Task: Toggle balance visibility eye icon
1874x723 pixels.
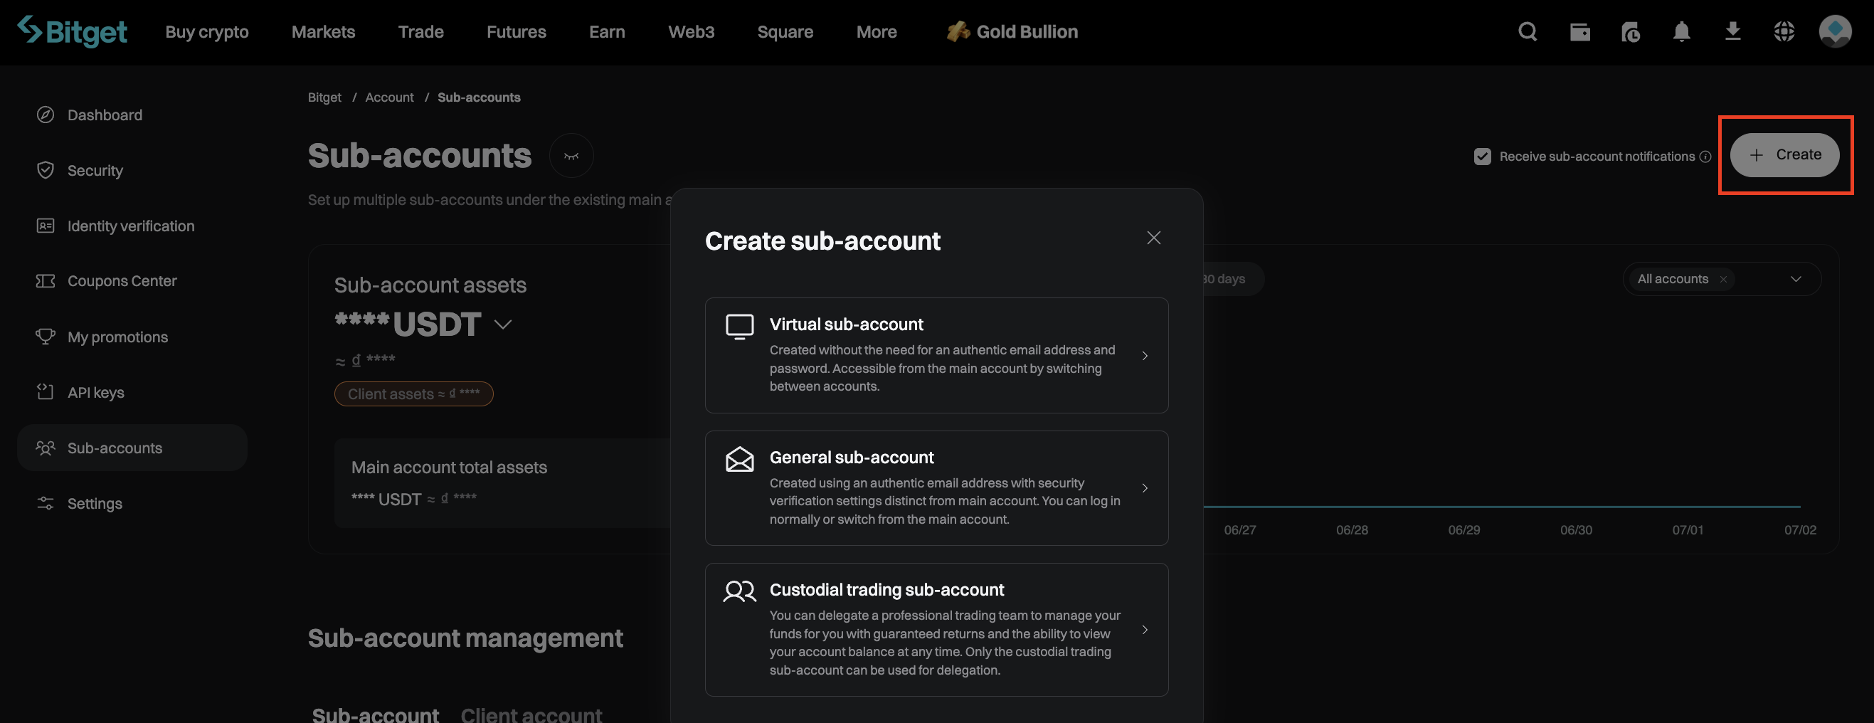Action: click(571, 156)
